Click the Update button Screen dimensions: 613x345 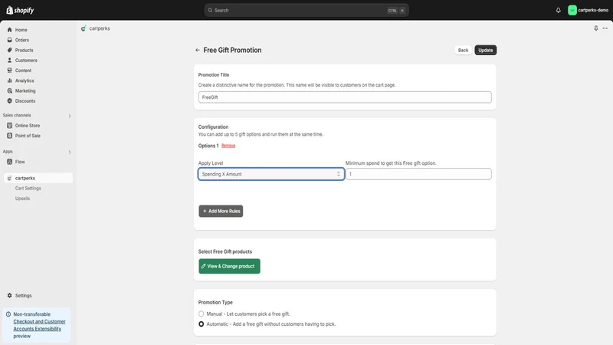(485, 50)
